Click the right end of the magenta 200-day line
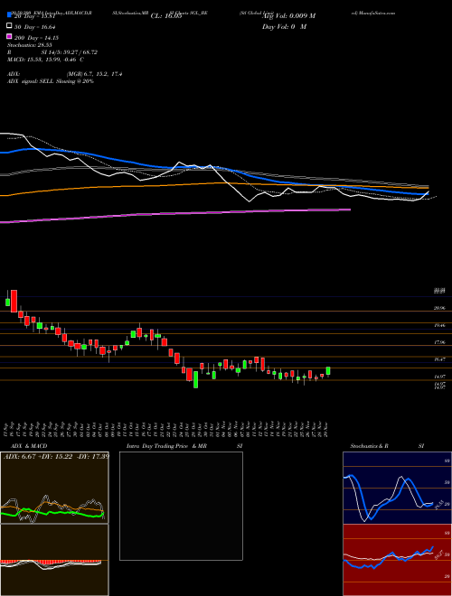This screenshot has width=452, height=596. 349,210
